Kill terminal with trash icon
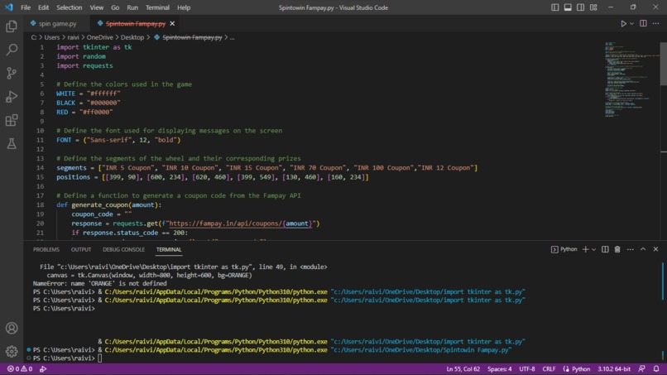 [x=617, y=249]
